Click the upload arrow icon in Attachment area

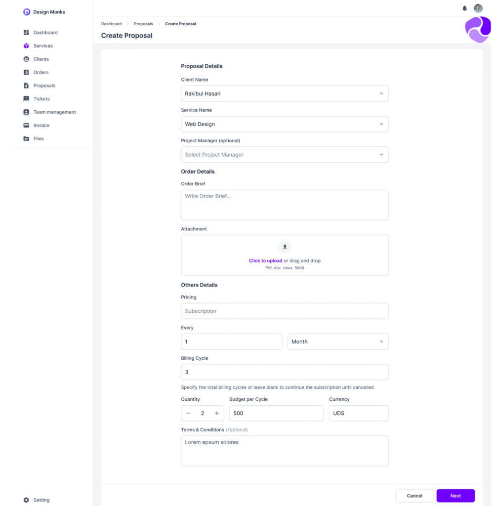click(x=285, y=247)
